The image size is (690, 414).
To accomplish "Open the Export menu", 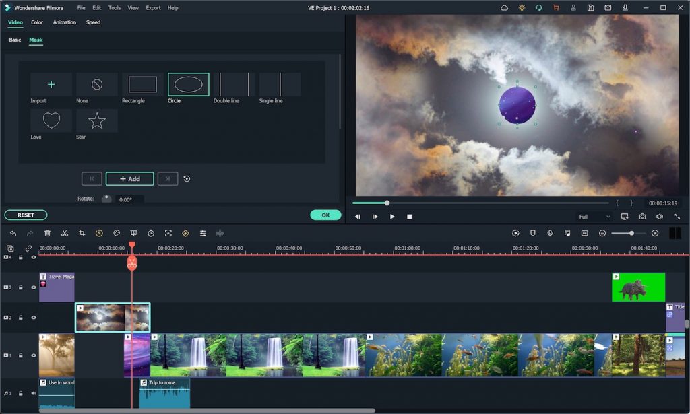I will pos(153,7).
